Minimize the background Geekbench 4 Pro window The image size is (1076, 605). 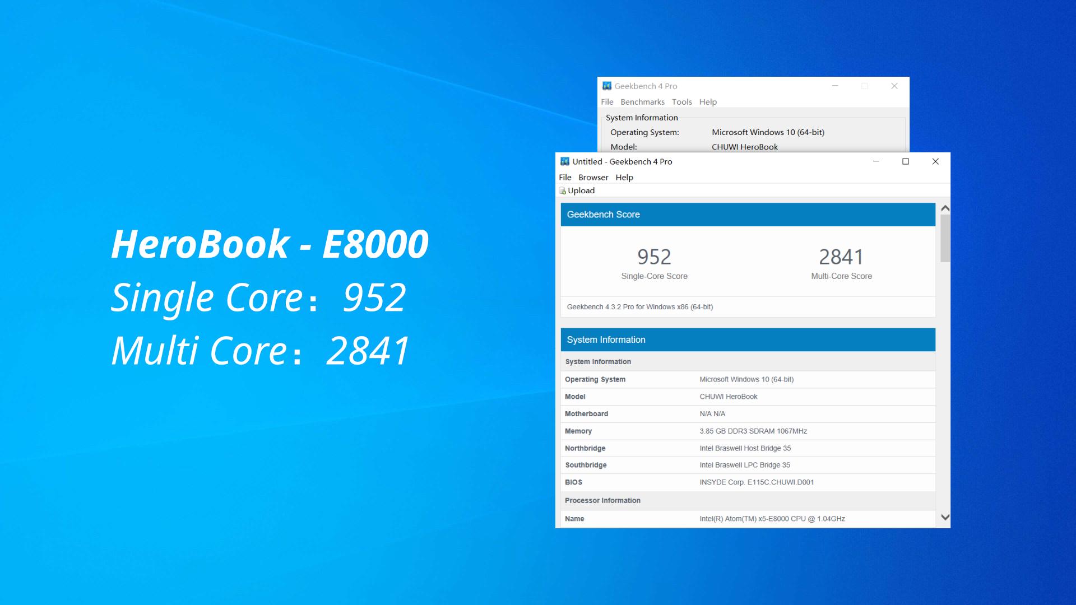[835, 86]
